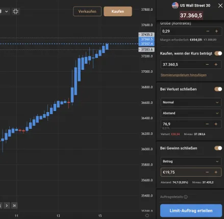Increase contract size with plus
The width and height of the screenshot is (224, 219).
(x=216, y=31)
